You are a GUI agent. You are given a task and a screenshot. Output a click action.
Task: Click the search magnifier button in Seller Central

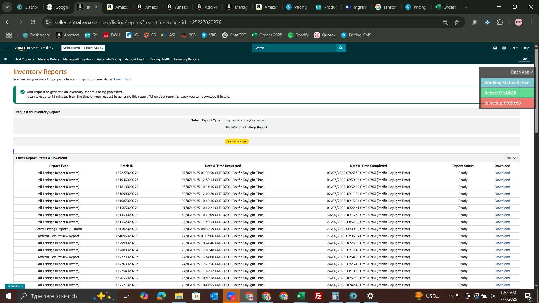coord(341,48)
